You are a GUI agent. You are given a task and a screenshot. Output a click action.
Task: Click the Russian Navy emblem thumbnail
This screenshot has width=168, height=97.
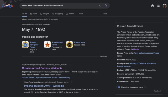coord(69,44)
